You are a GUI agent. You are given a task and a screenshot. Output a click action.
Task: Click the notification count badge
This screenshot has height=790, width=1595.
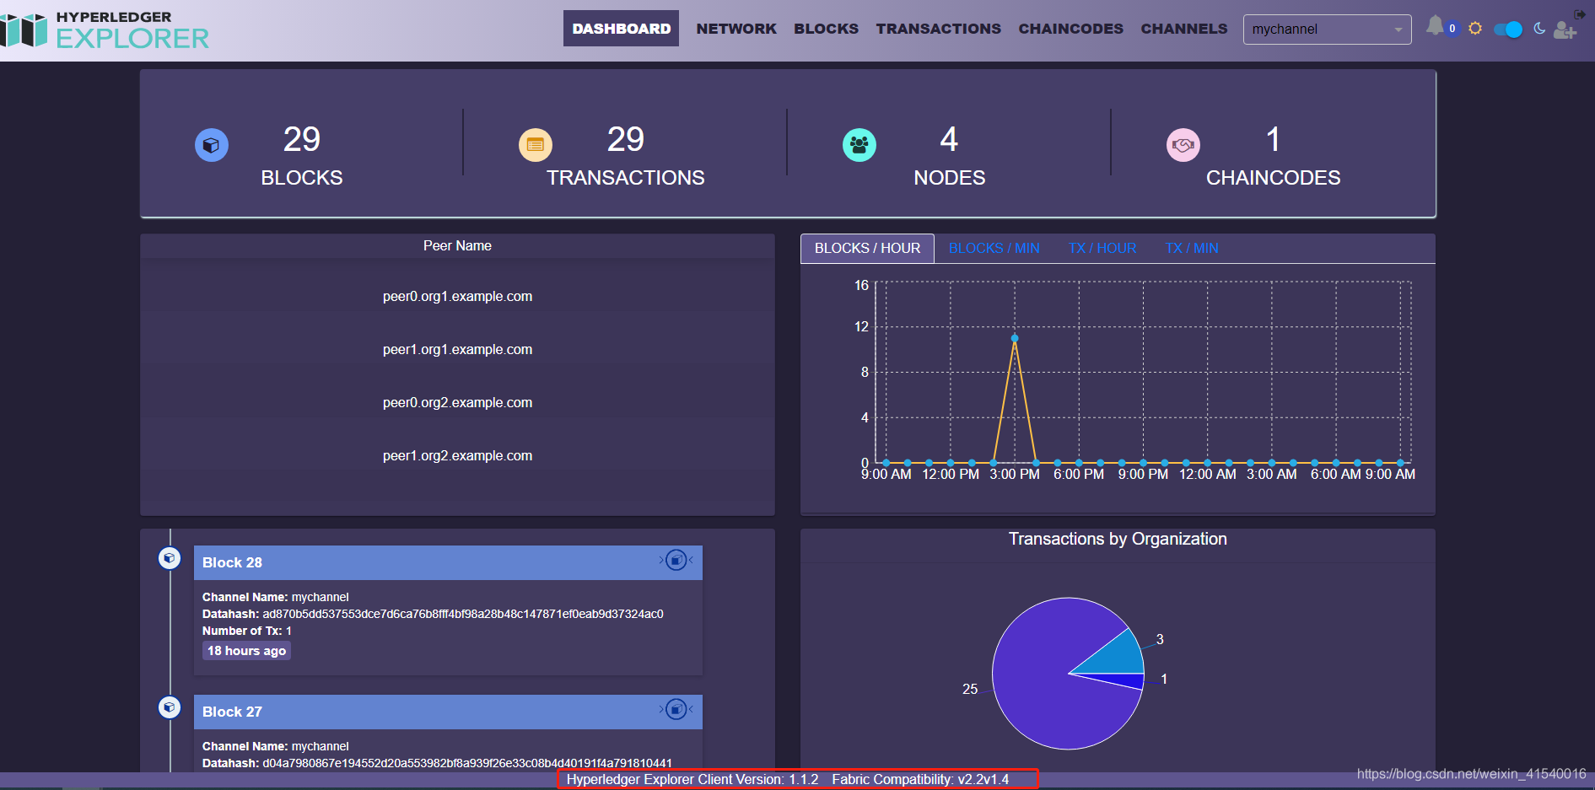1452,29
